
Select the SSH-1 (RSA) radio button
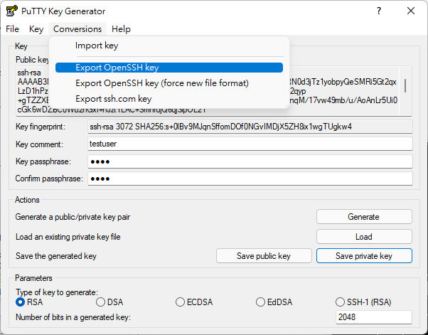pos(341,302)
